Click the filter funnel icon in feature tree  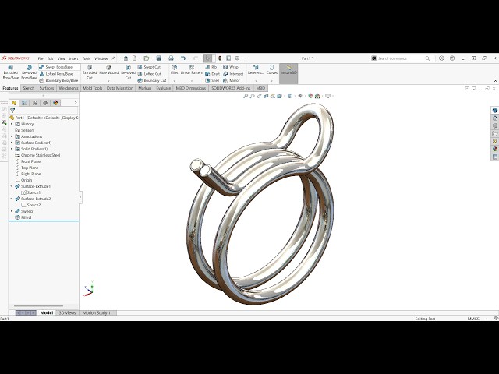(x=12, y=111)
